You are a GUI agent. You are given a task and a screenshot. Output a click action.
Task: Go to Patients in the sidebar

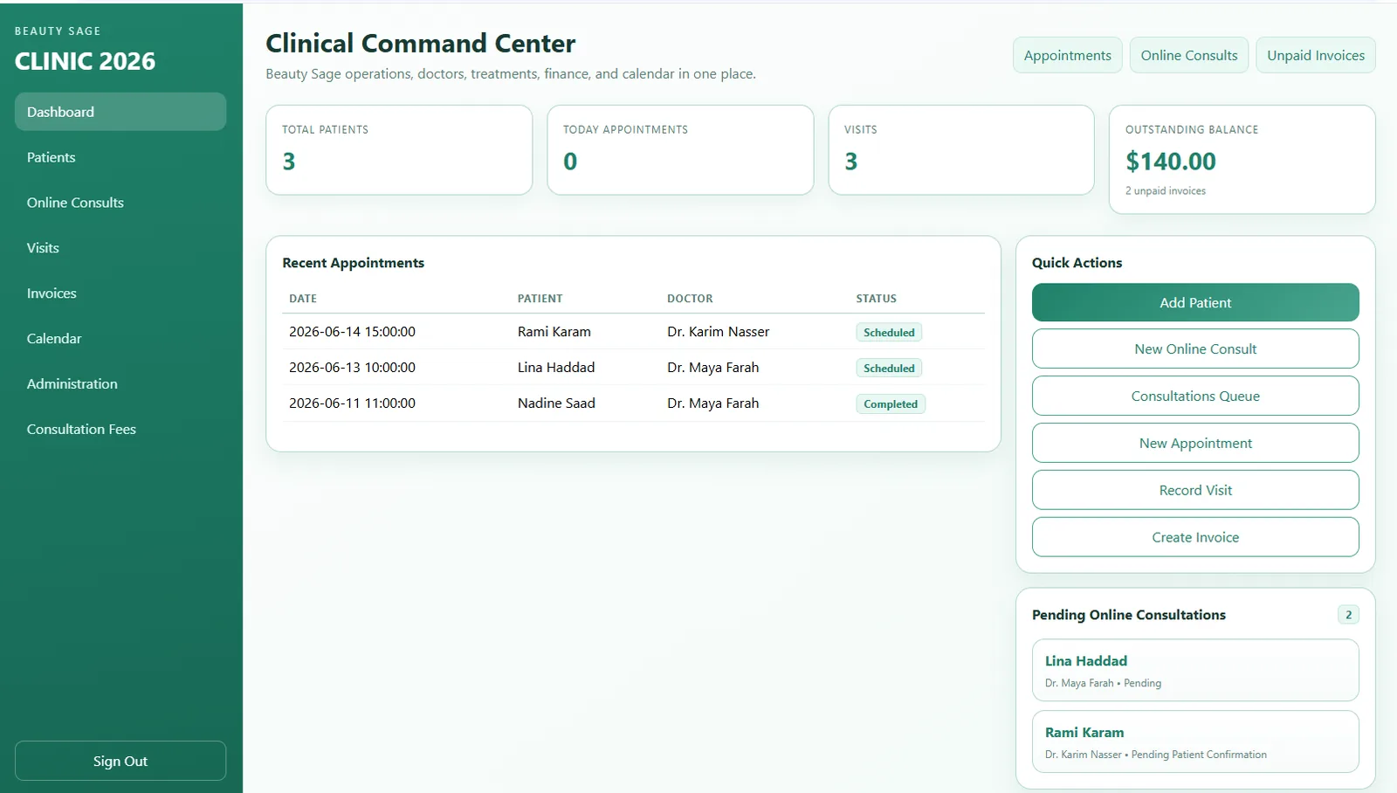pyautogui.click(x=120, y=157)
